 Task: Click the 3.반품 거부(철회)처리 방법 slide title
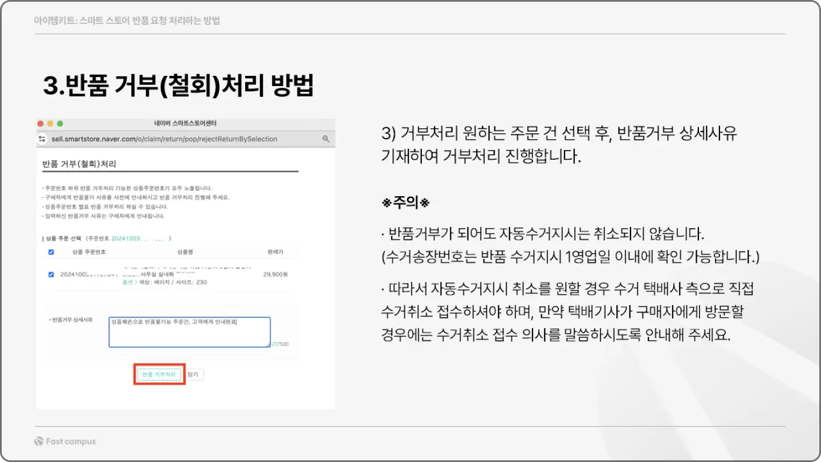point(178,85)
